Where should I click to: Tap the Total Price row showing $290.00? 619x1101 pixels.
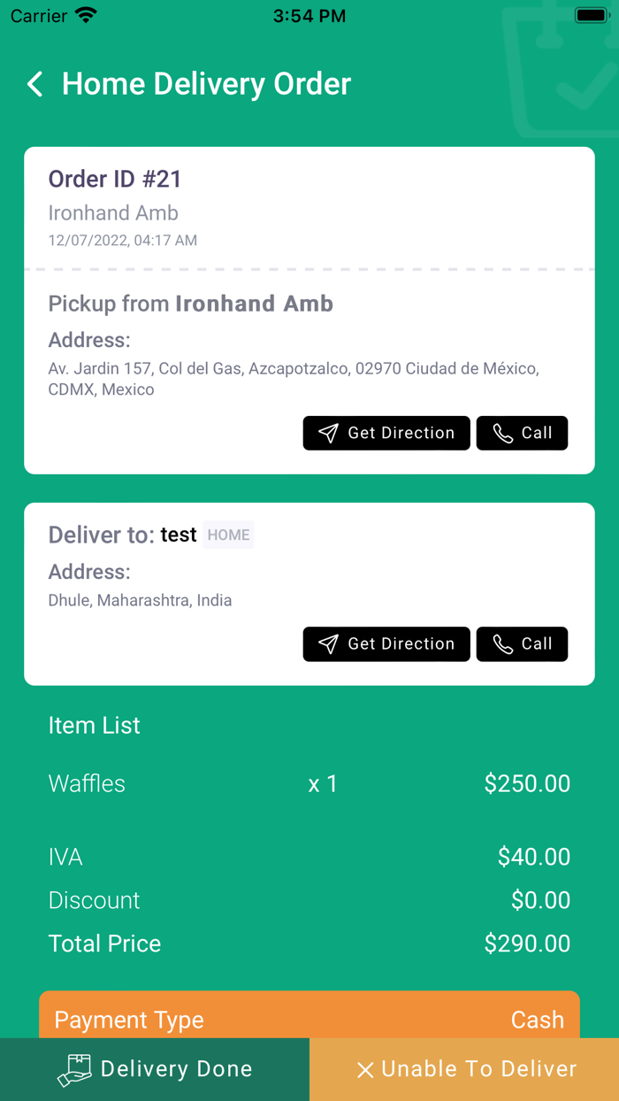pos(309,943)
